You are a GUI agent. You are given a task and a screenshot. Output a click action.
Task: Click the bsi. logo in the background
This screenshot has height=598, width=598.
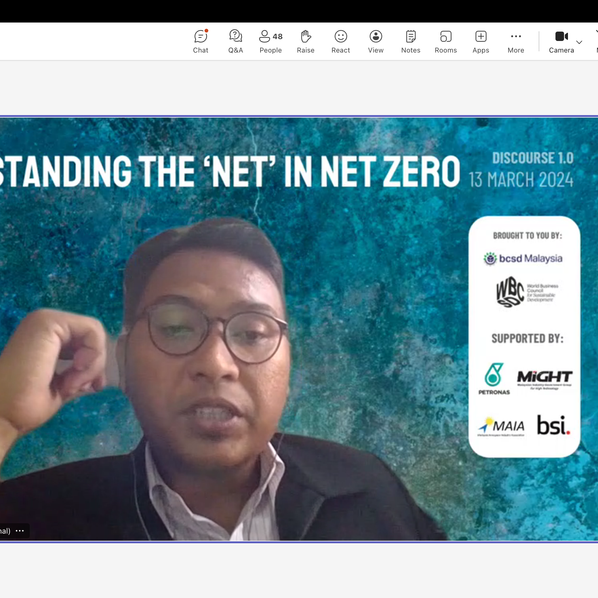pos(553,425)
